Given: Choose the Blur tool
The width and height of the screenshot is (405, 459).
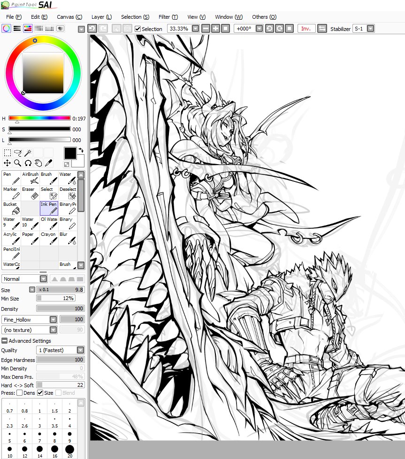Looking at the screenshot, I should pos(68,238).
